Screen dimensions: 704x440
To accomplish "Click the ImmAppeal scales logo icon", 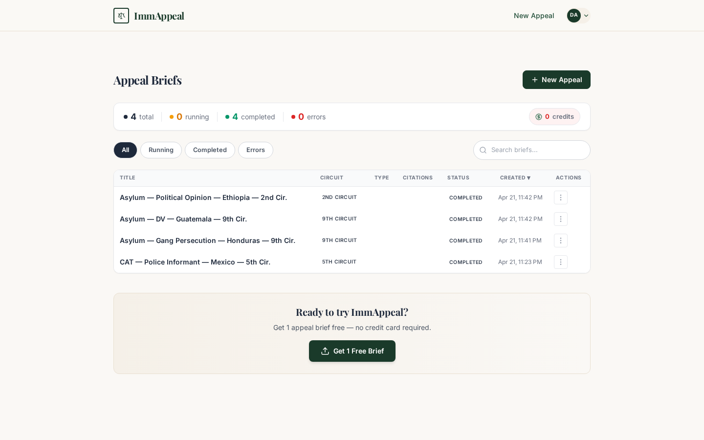I will [121, 16].
